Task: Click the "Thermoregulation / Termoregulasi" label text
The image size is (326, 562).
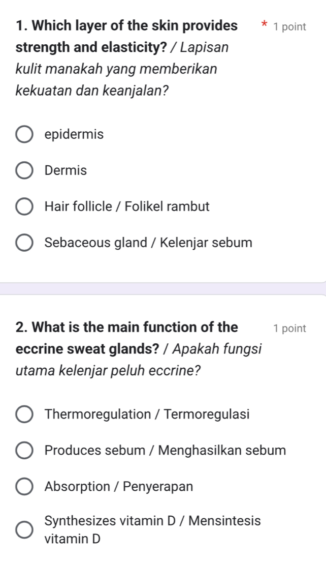Action: coord(147,415)
